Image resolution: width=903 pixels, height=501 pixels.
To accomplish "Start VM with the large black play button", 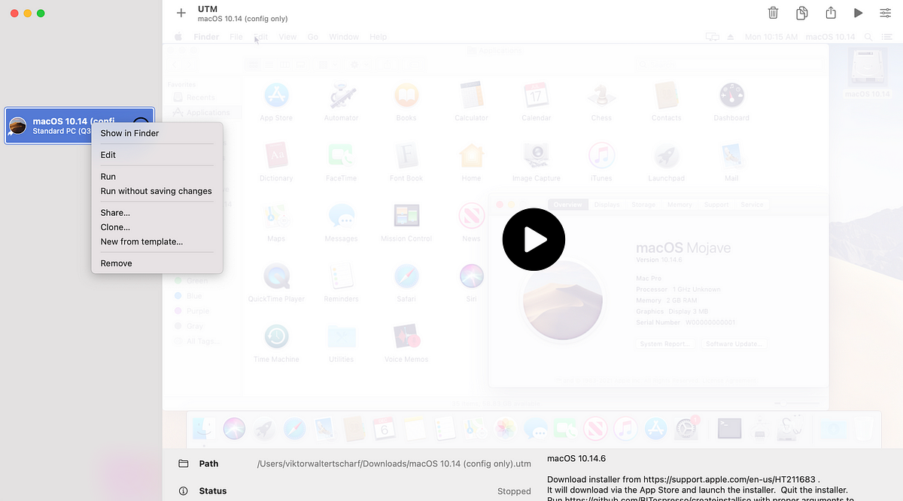I will [x=534, y=239].
